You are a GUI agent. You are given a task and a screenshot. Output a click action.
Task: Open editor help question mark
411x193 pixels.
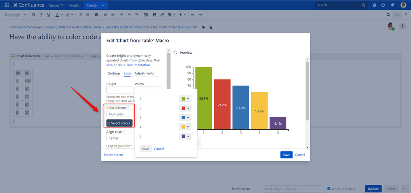pyautogui.click(x=406, y=15)
